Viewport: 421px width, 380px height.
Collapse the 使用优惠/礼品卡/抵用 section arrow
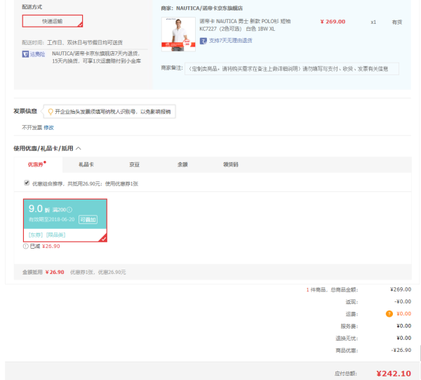(79, 148)
